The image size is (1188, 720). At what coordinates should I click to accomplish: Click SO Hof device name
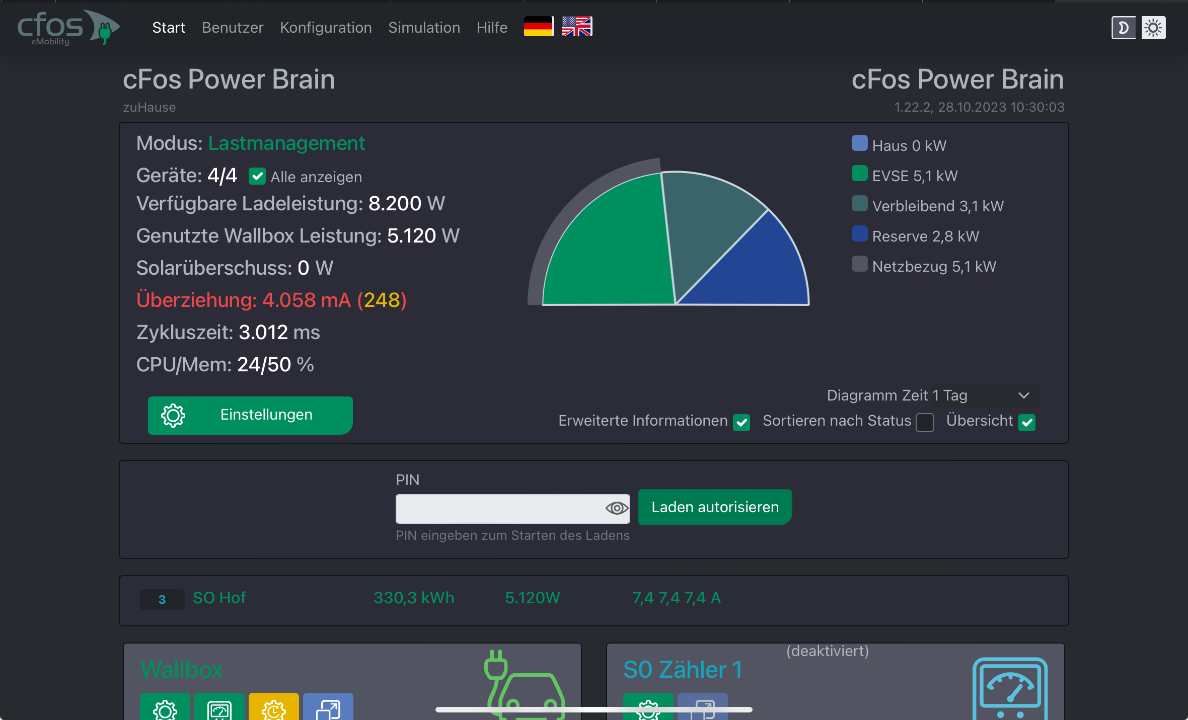219,598
